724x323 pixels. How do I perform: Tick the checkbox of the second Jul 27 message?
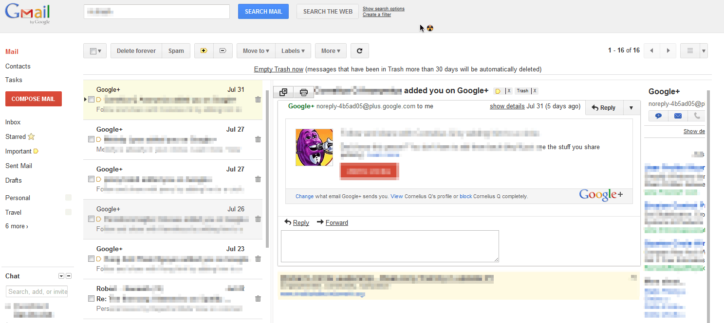91,179
